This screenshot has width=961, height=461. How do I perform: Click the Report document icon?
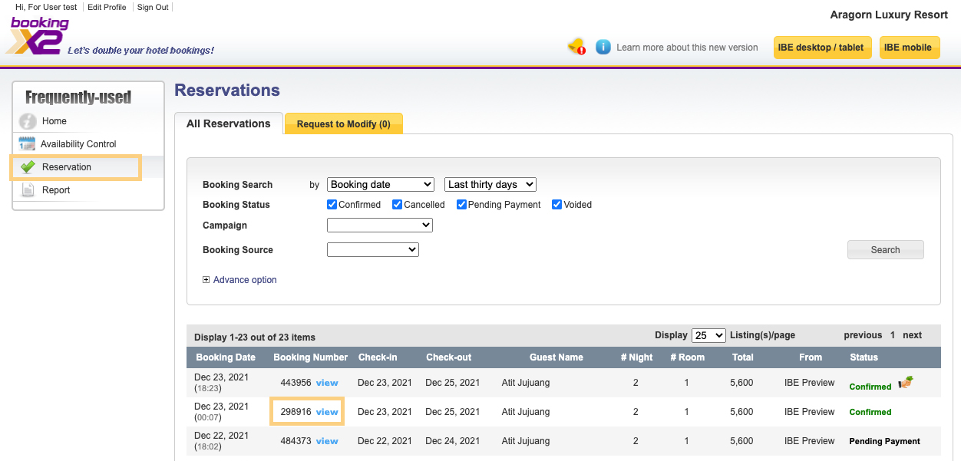pyautogui.click(x=28, y=190)
